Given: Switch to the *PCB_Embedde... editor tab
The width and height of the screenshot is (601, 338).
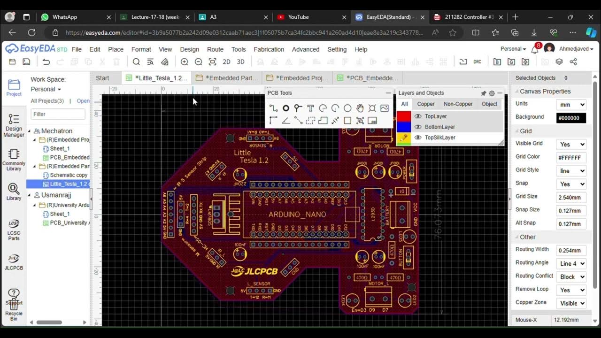Looking at the screenshot, I should coord(367,78).
